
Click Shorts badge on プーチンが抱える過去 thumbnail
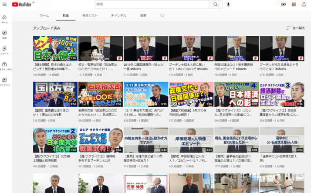(301, 58)
